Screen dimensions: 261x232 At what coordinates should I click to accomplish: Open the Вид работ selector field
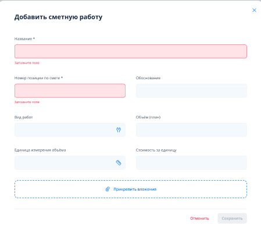click(x=70, y=130)
